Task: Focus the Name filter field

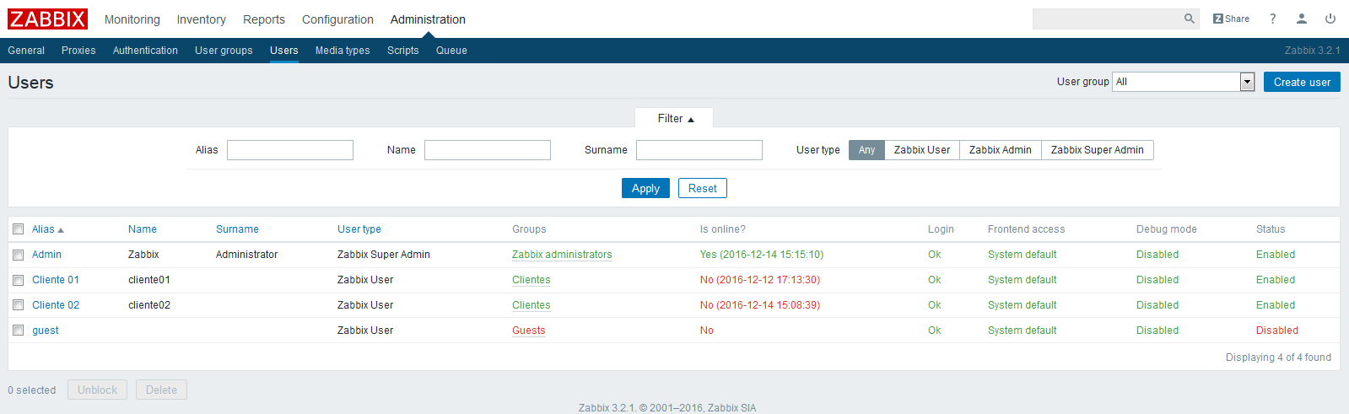Action: pyautogui.click(x=488, y=150)
